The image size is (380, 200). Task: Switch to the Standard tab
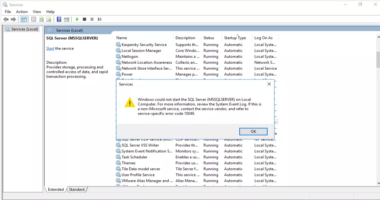tap(77, 189)
